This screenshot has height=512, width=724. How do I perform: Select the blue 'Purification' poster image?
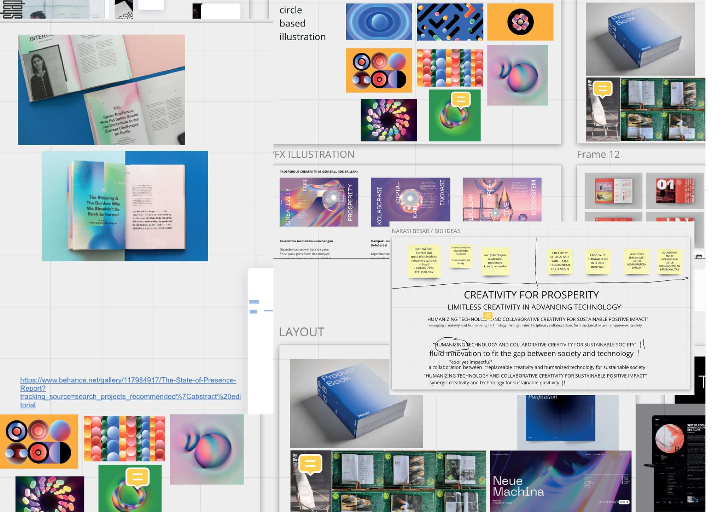[568, 423]
